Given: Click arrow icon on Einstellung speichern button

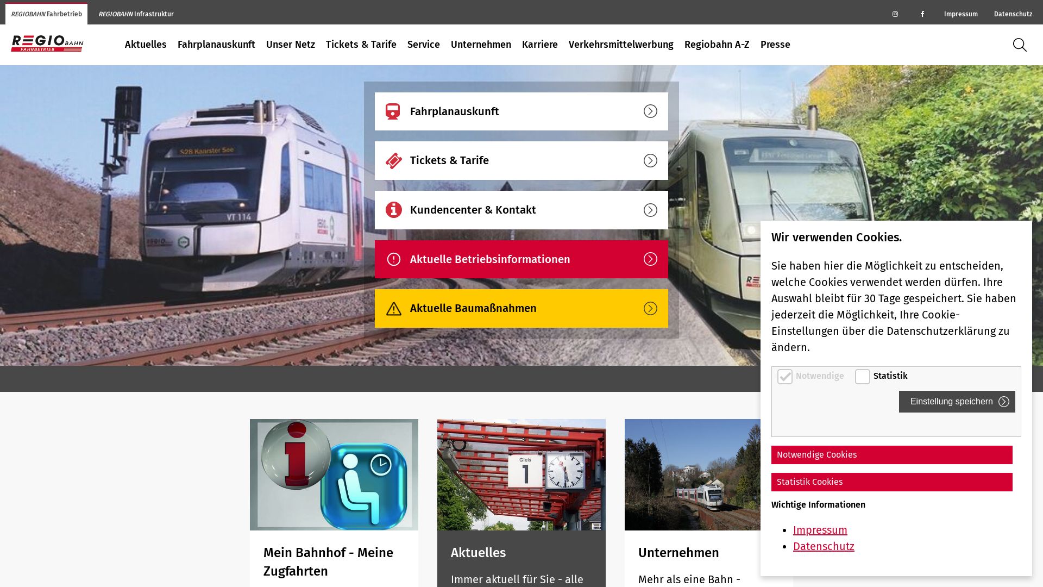Looking at the screenshot, I should click(1004, 402).
